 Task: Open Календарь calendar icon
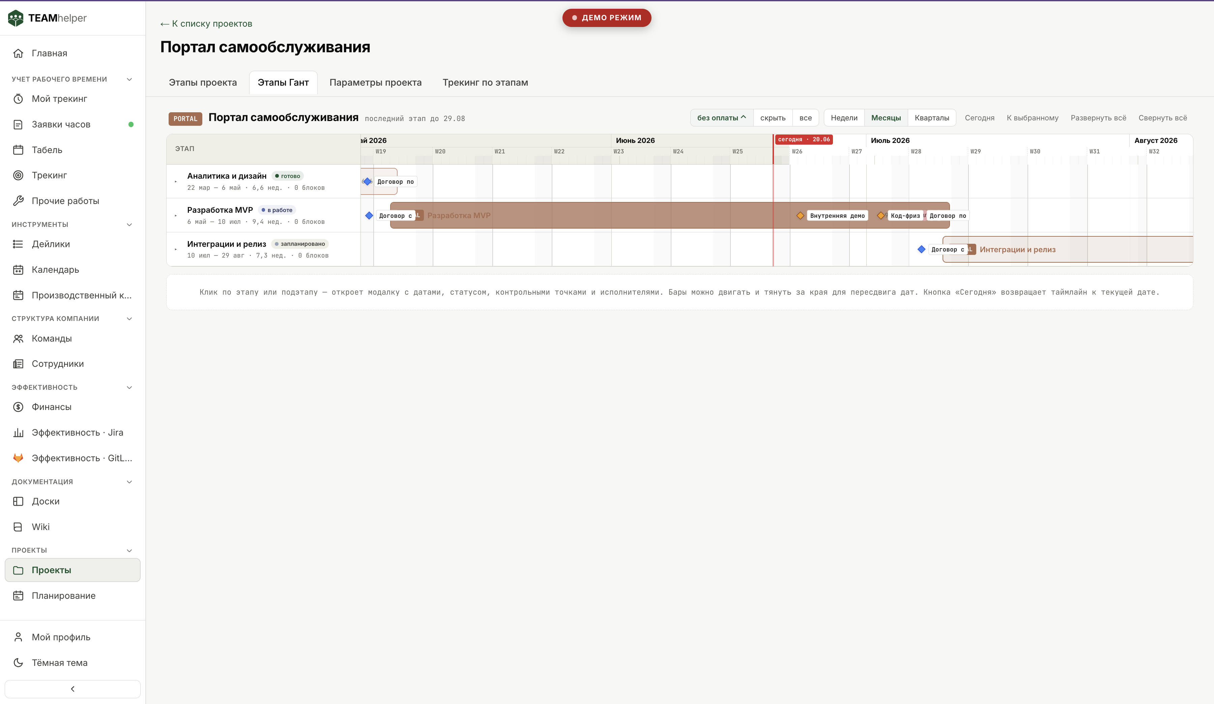coord(18,270)
